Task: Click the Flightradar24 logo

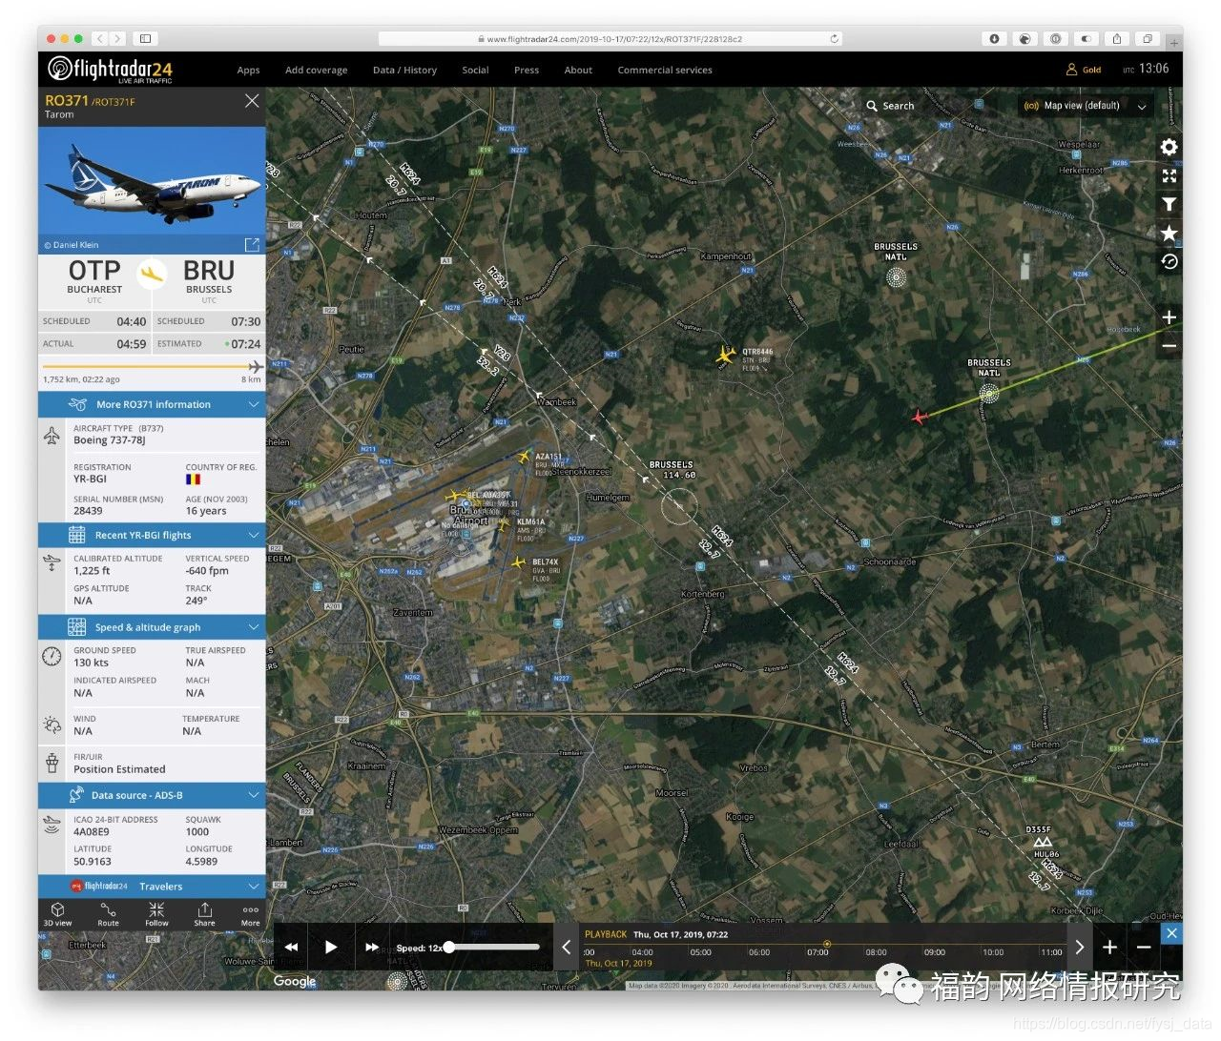Action: (110, 70)
